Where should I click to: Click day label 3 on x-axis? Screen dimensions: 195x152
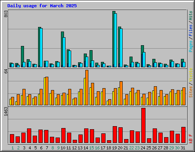(x=24, y=148)
